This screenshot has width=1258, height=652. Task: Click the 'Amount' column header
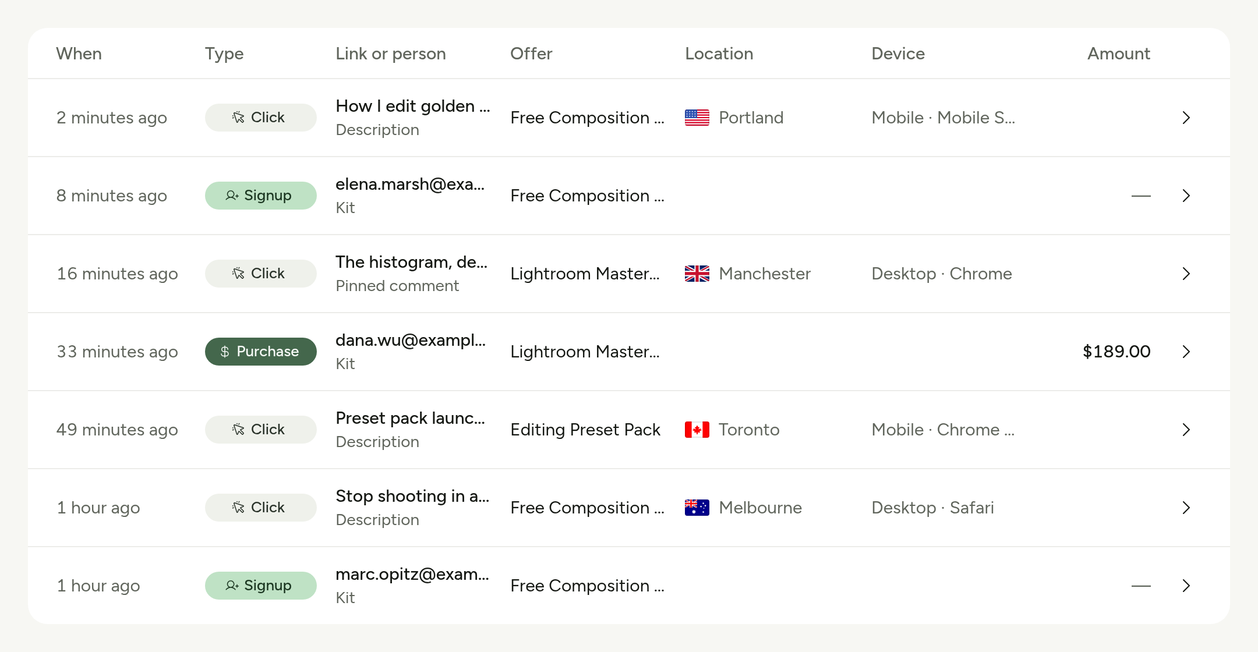[x=1119, y=54]
